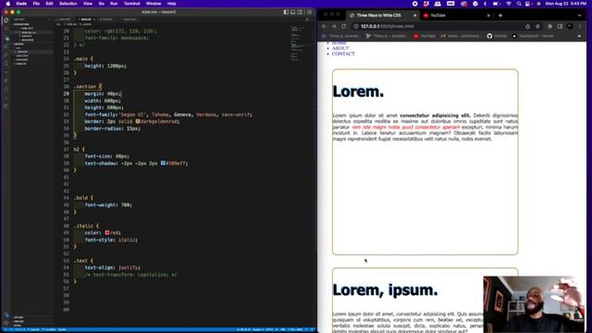Click the bookmarks bar overflow icon
The height and width of the screenshot is (333, 592).
tap(579, 36)
